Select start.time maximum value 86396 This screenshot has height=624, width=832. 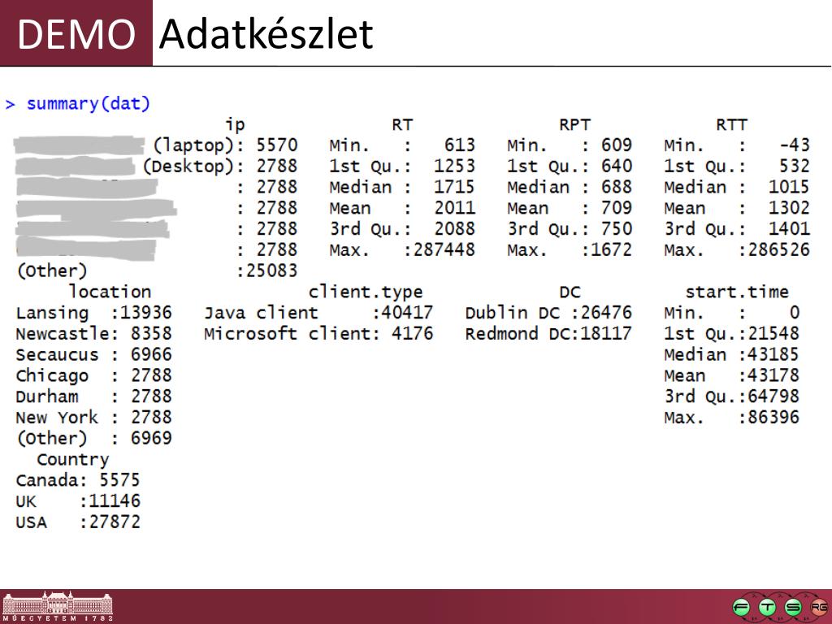(773, 417)
